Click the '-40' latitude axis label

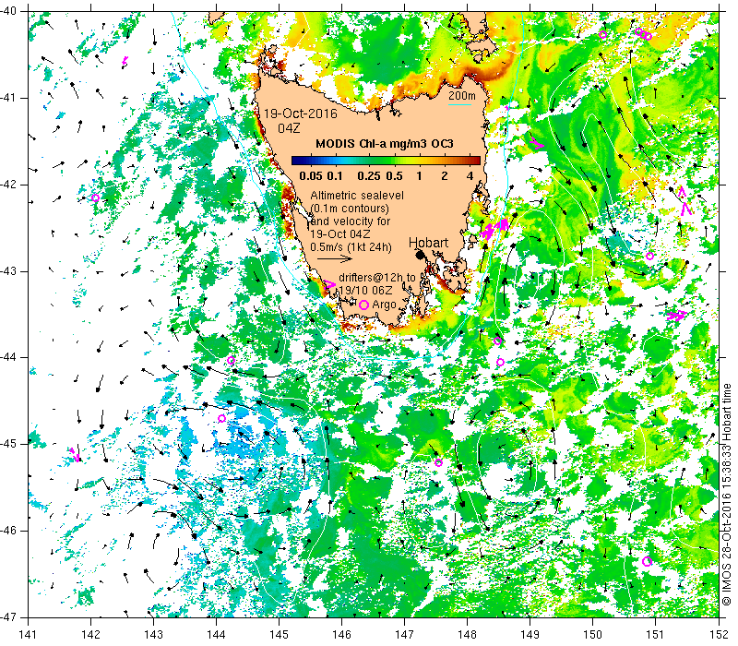pyautogui.click(x=8, y=11)
